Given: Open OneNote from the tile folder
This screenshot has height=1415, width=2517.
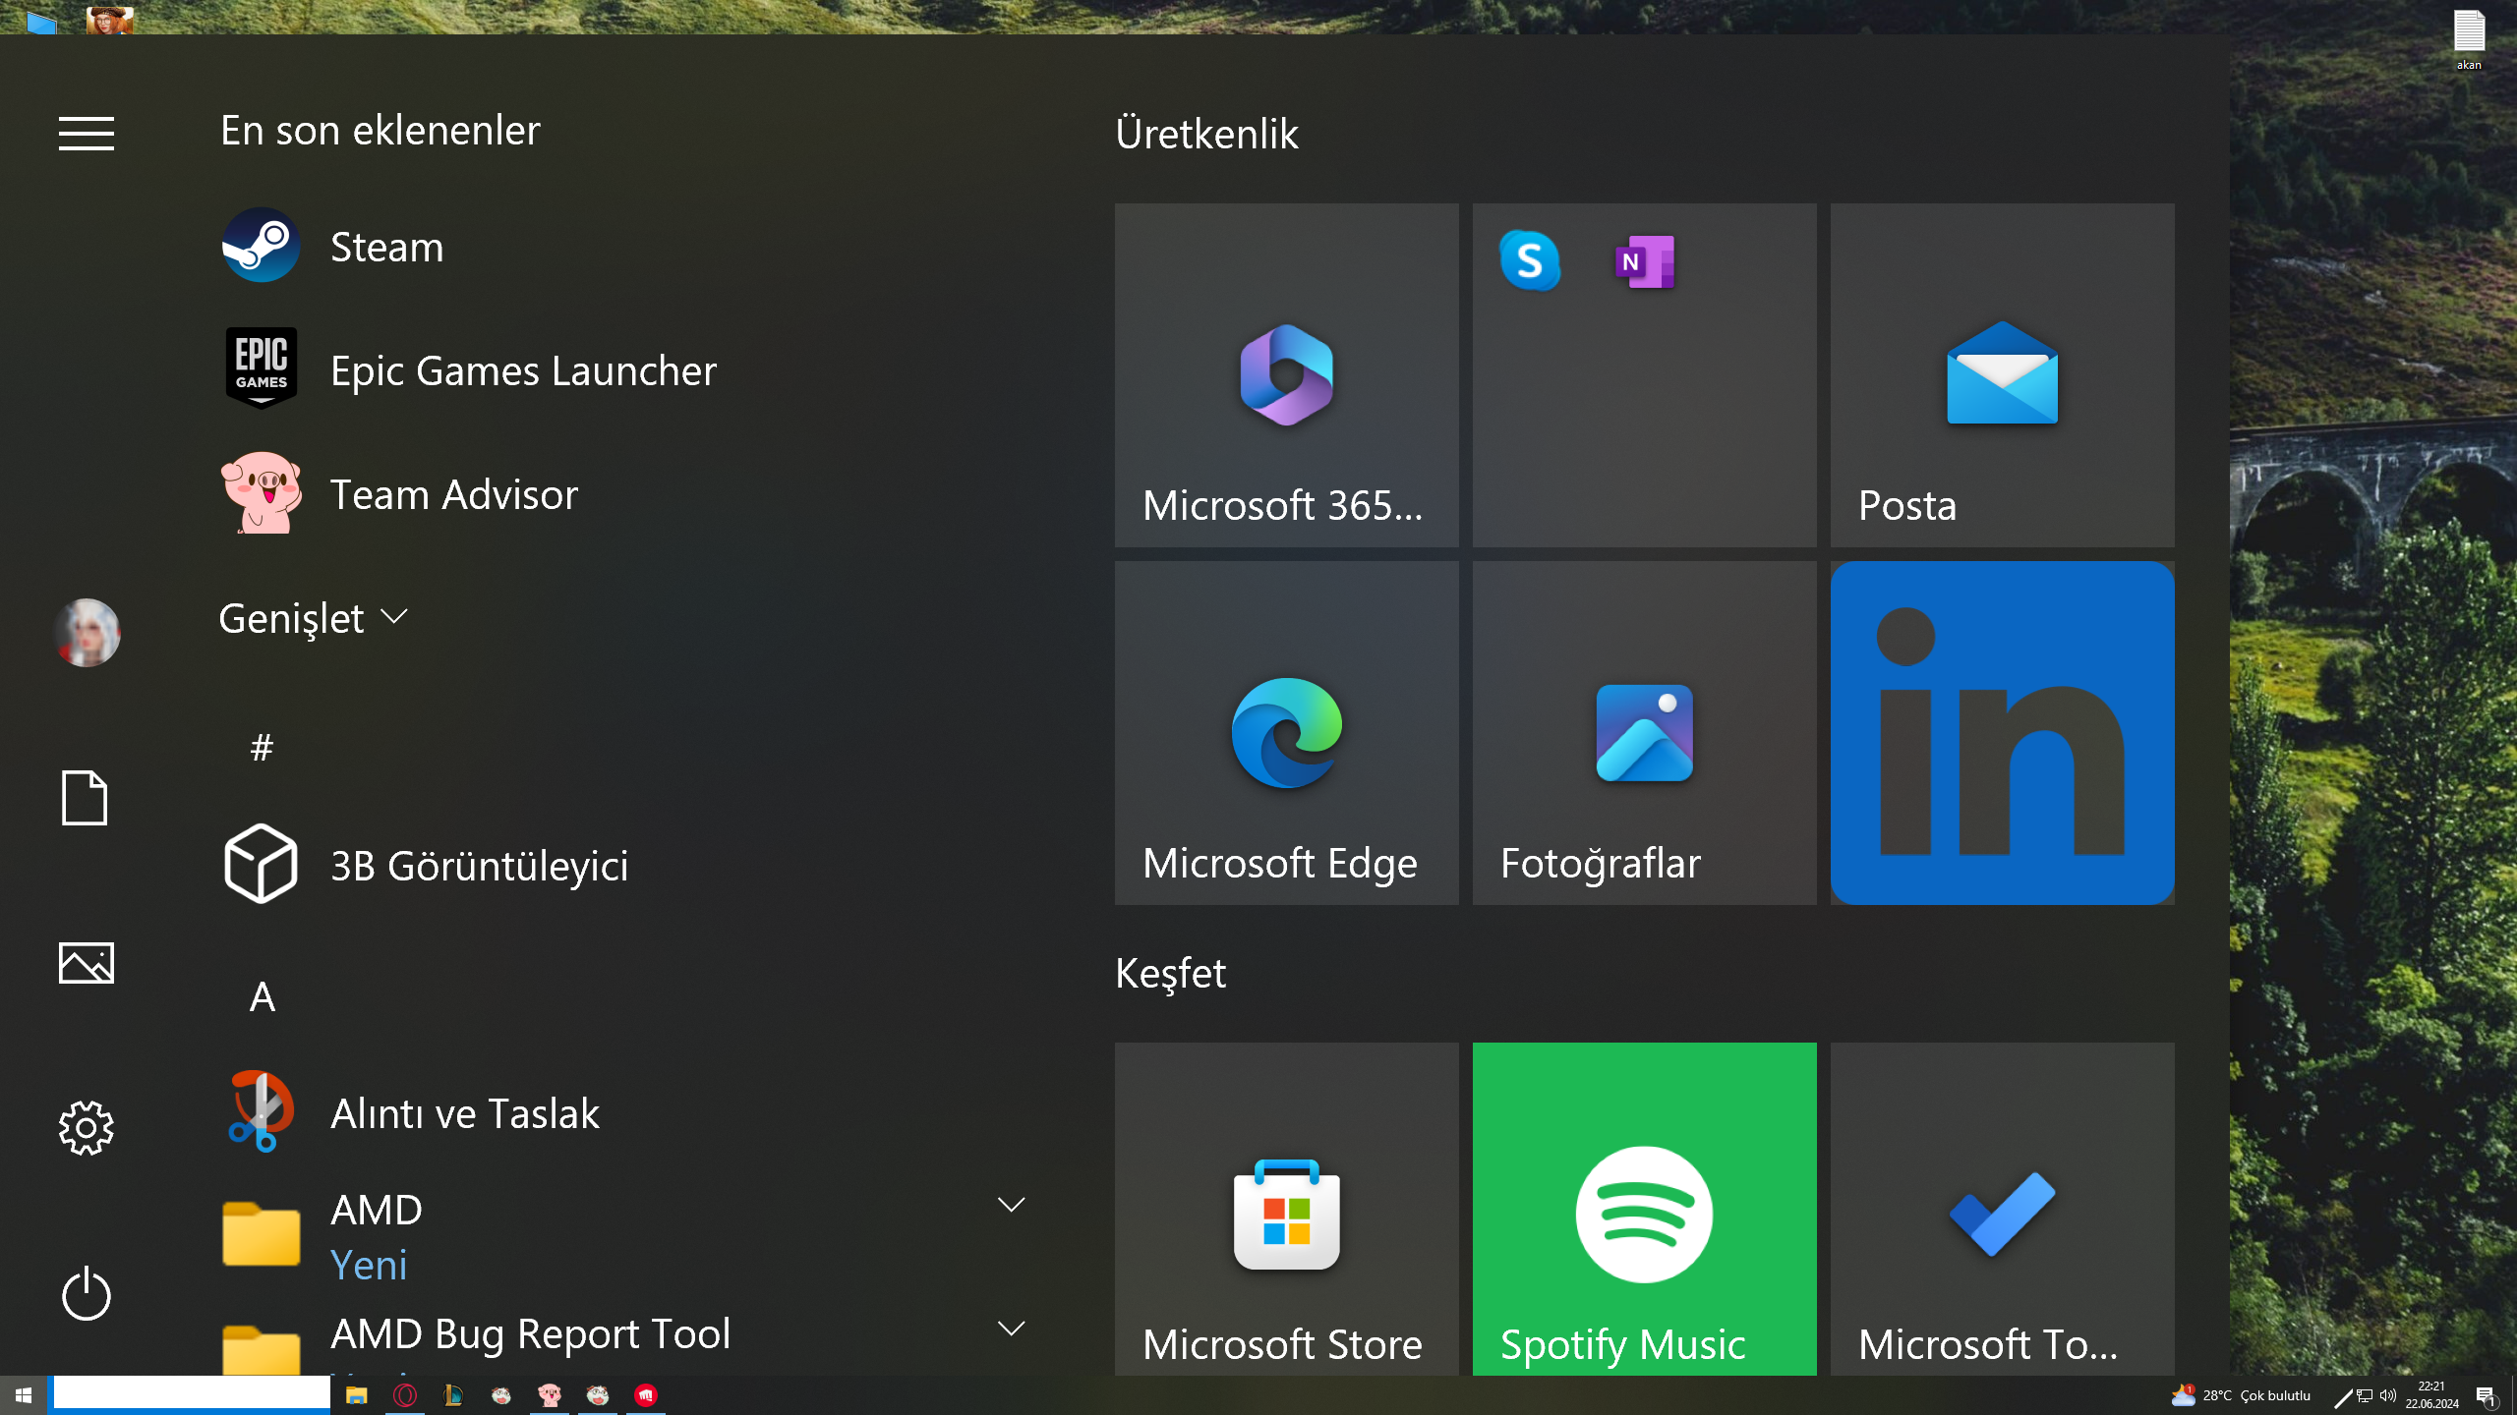Looking at the screenshot, I should point(1645,261).
